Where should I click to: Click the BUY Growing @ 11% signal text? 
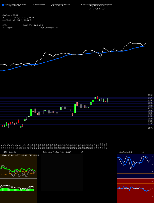pos(49,28)
